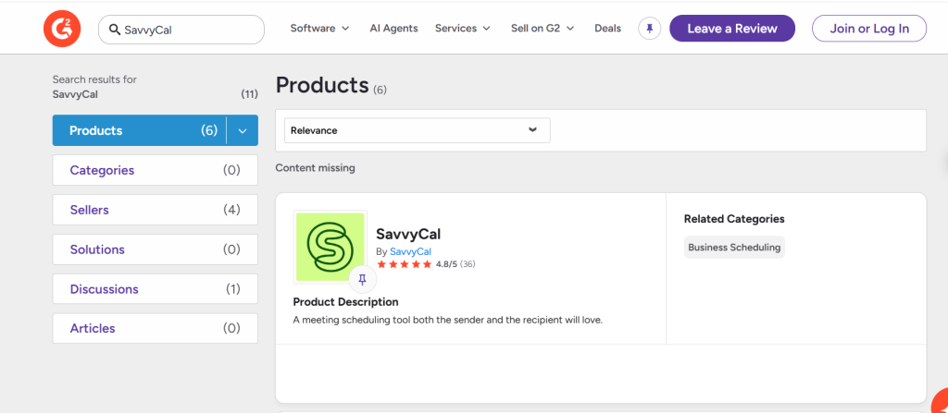Select the Articles results tab
The width and height of the screenshot is (948, 413).
[x=156, y=329]
